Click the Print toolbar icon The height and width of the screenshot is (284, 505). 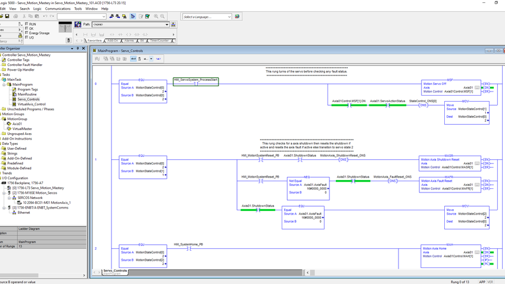tap(15, 16)
